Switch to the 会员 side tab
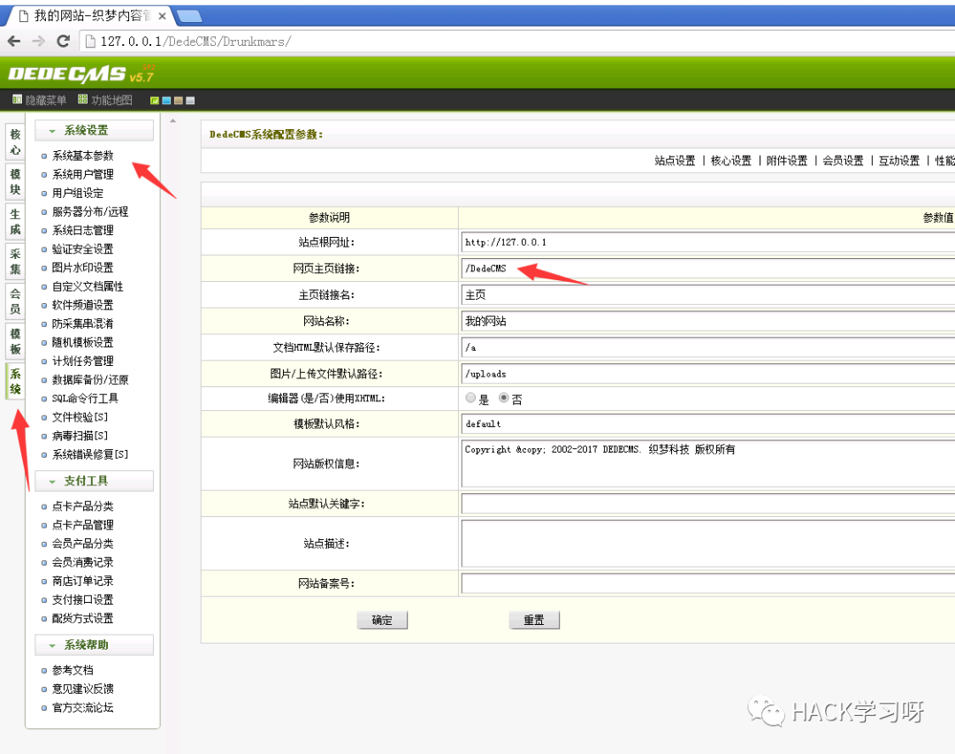Viewport: 955px width, 754px height. tap(15, 301)
